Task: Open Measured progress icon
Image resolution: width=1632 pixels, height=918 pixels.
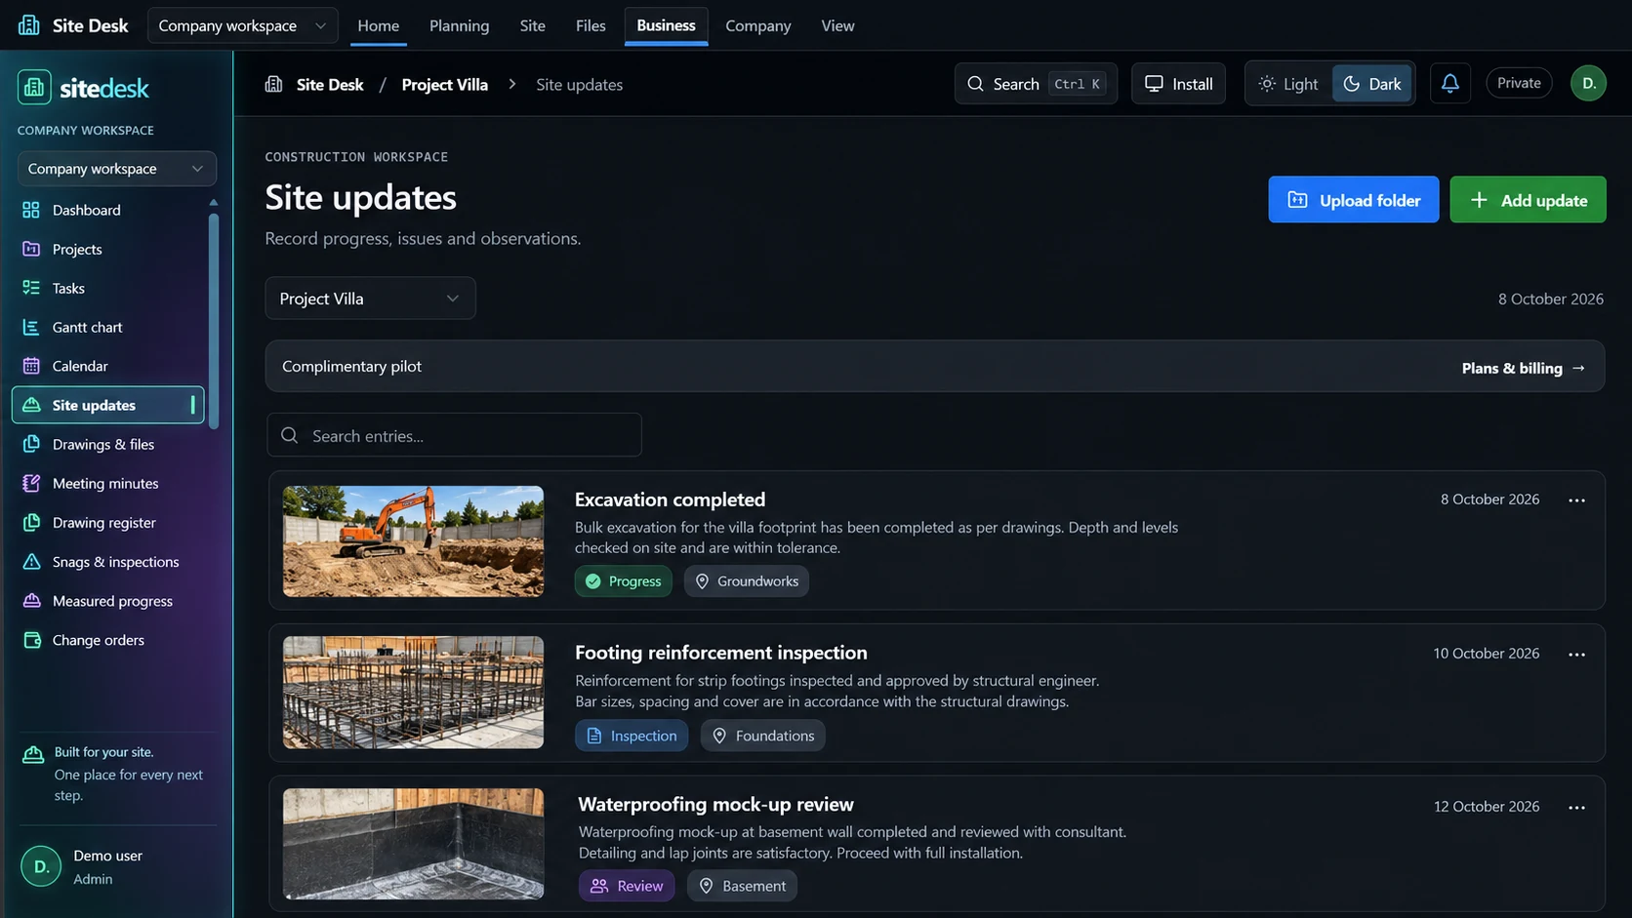Action: point(31,601)
